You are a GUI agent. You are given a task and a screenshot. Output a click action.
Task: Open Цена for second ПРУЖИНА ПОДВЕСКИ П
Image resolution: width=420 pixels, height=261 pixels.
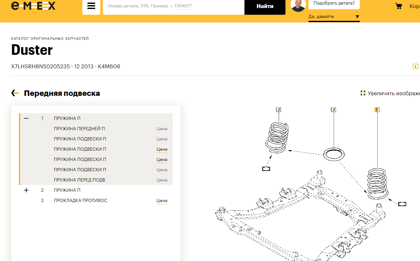(162, 149)
